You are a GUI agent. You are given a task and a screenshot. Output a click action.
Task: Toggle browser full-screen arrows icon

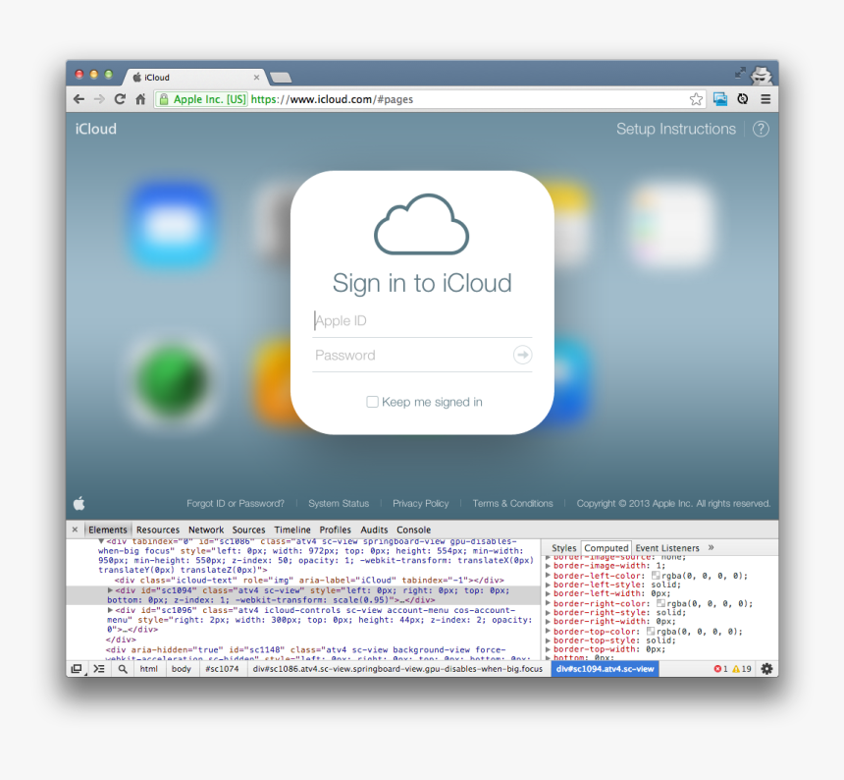tap(740, 72)
